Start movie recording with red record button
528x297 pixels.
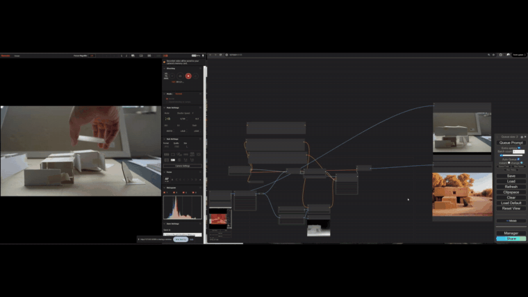click(188, 76)
